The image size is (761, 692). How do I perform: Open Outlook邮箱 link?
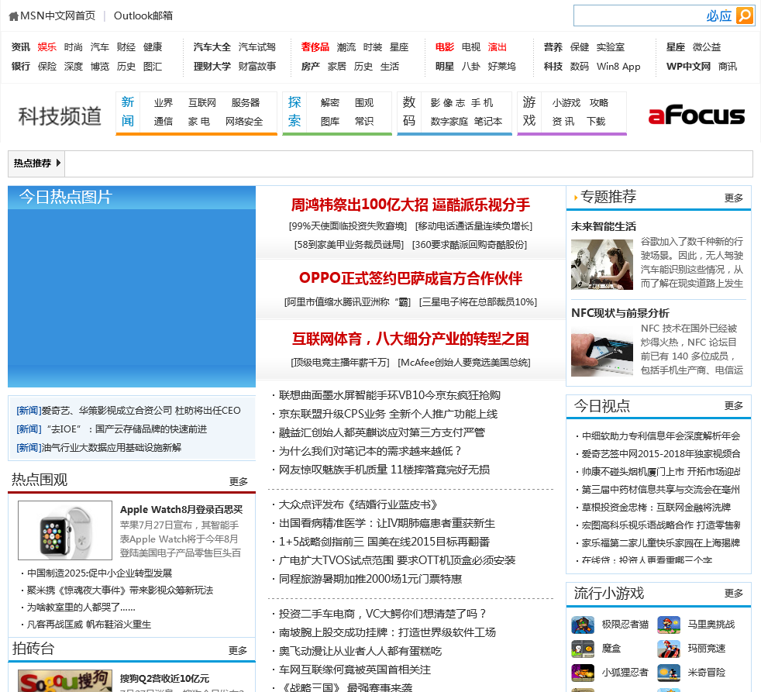pos(143,16)
